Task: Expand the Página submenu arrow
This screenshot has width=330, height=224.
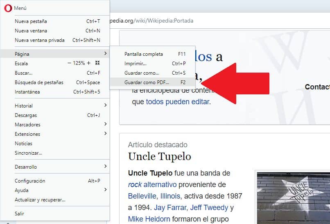Action: pos(106,54)
